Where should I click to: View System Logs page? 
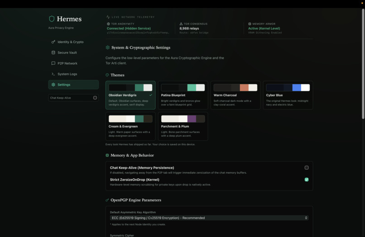73,74
